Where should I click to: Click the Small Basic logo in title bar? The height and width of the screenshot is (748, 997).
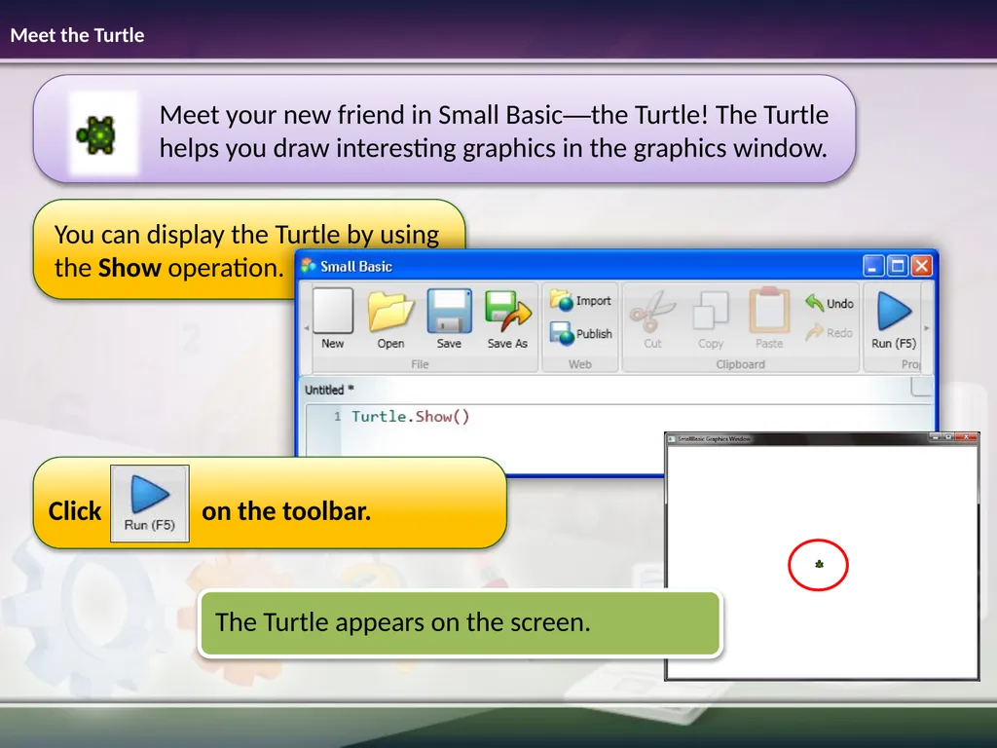(309, 265)
